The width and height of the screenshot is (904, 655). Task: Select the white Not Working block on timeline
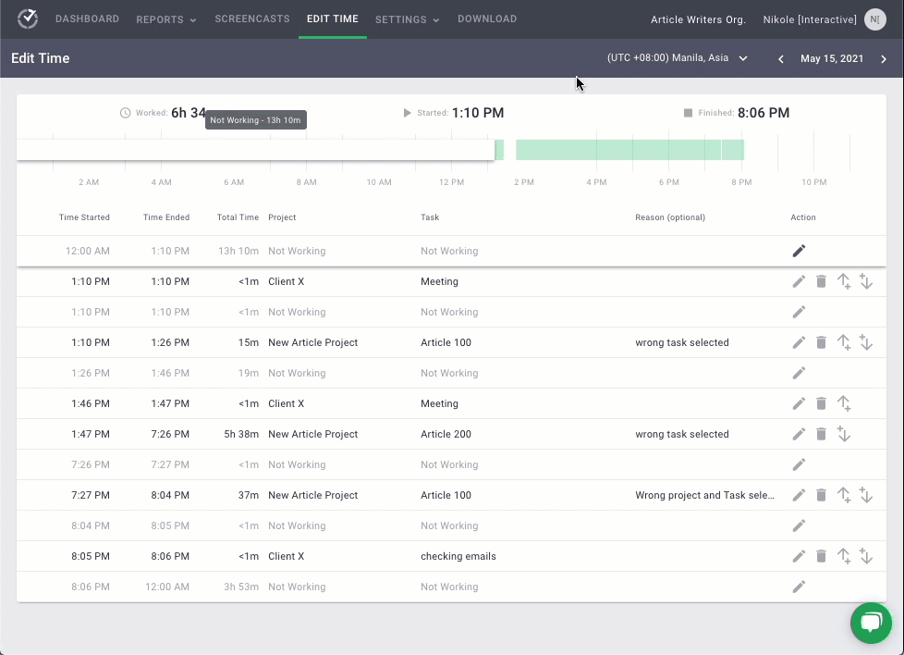pos(255,150)
